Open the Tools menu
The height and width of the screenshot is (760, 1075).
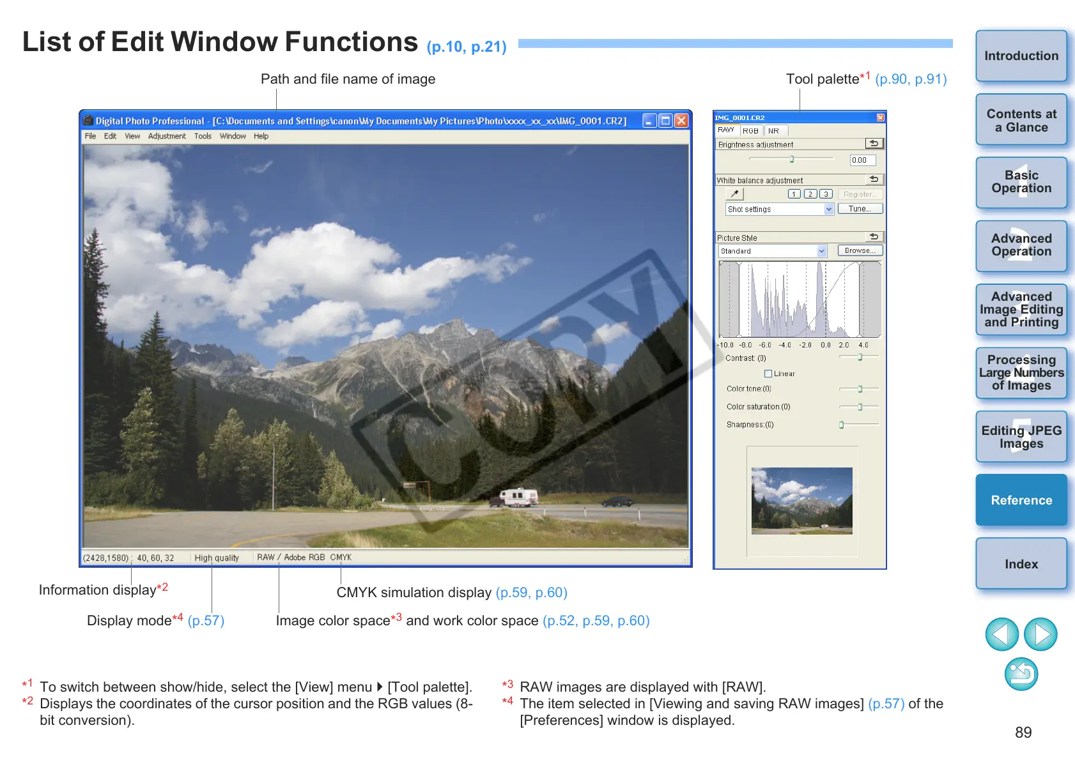(x=203, y=136)
